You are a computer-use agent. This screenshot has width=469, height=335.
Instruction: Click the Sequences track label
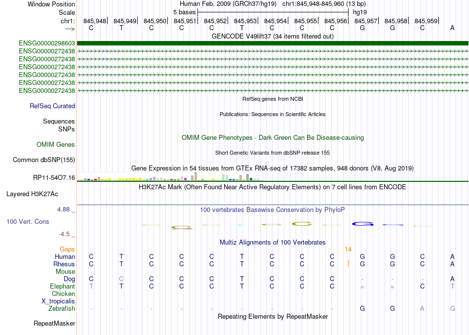pyautogui.click(x=59, y=121)
